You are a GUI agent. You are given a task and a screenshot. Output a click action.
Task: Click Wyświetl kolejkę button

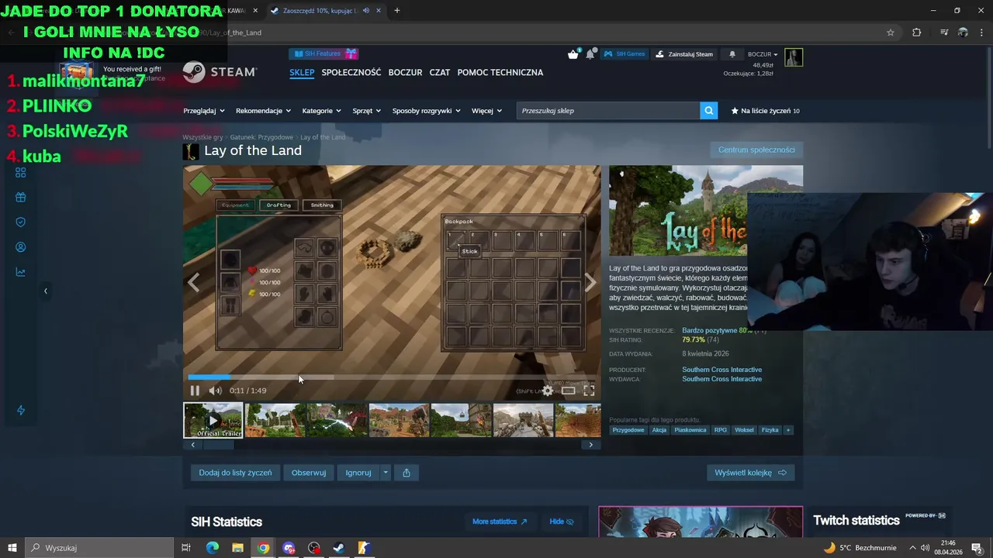(750, 473)
